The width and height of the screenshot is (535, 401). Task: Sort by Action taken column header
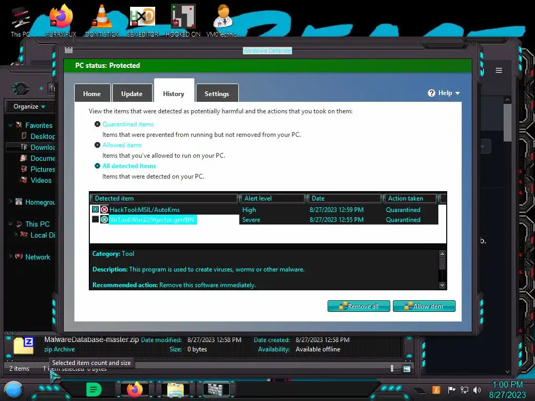coord(411,198)
